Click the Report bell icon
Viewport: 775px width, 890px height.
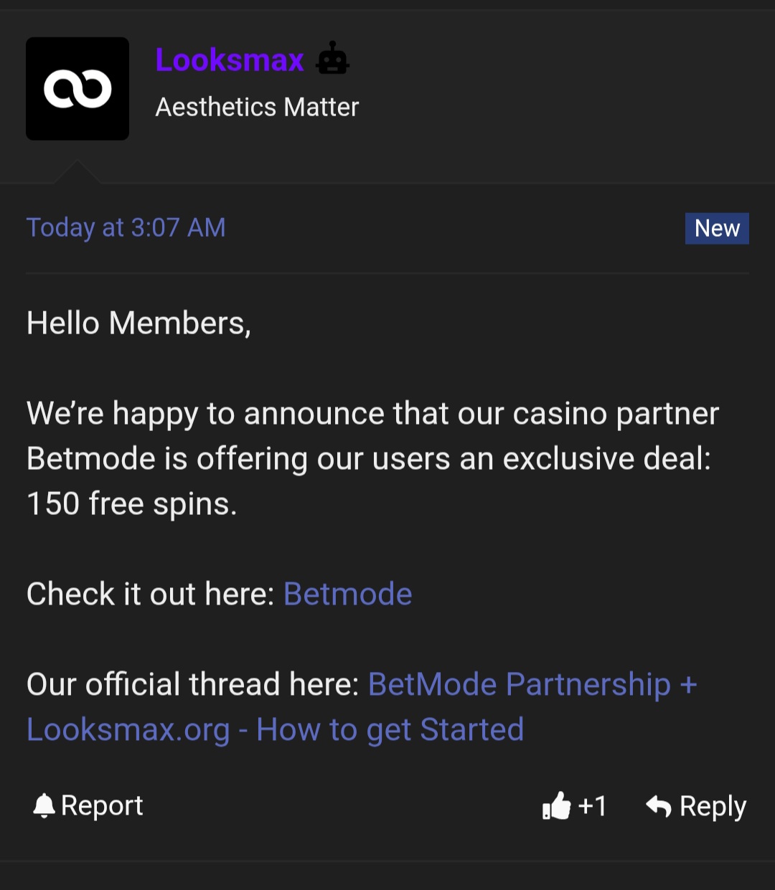click(x=44, y=806)
